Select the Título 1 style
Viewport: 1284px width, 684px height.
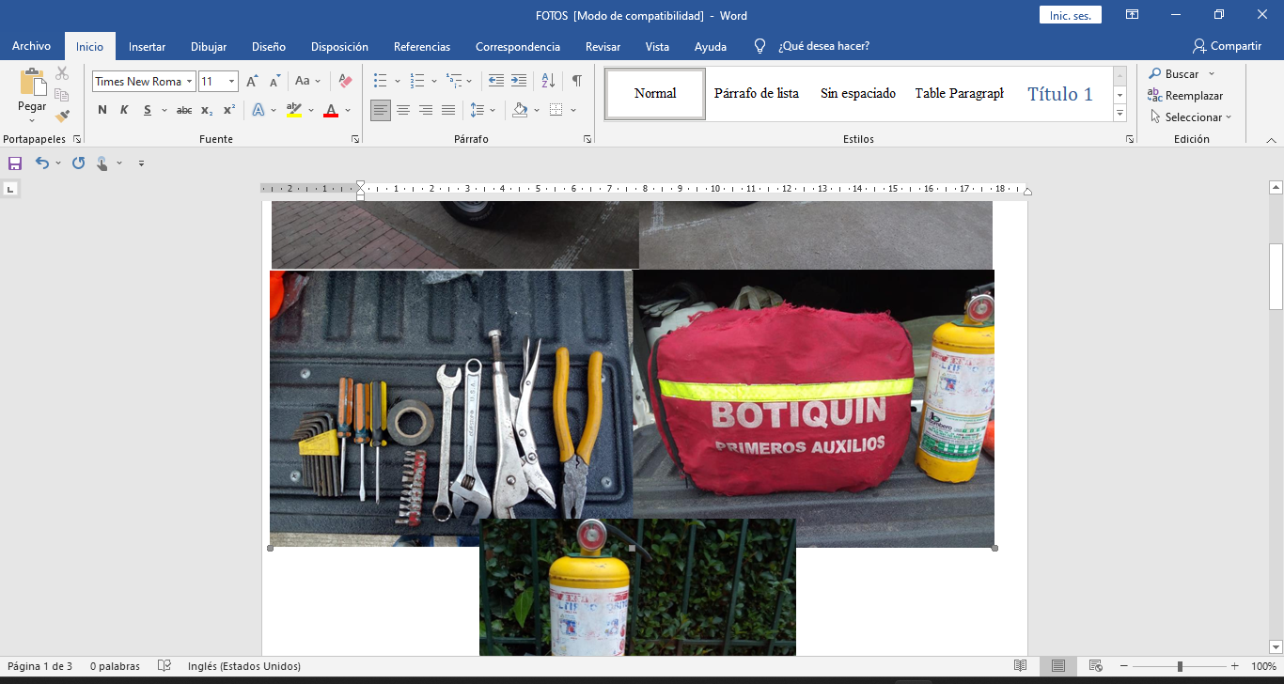click(1059, 94)
